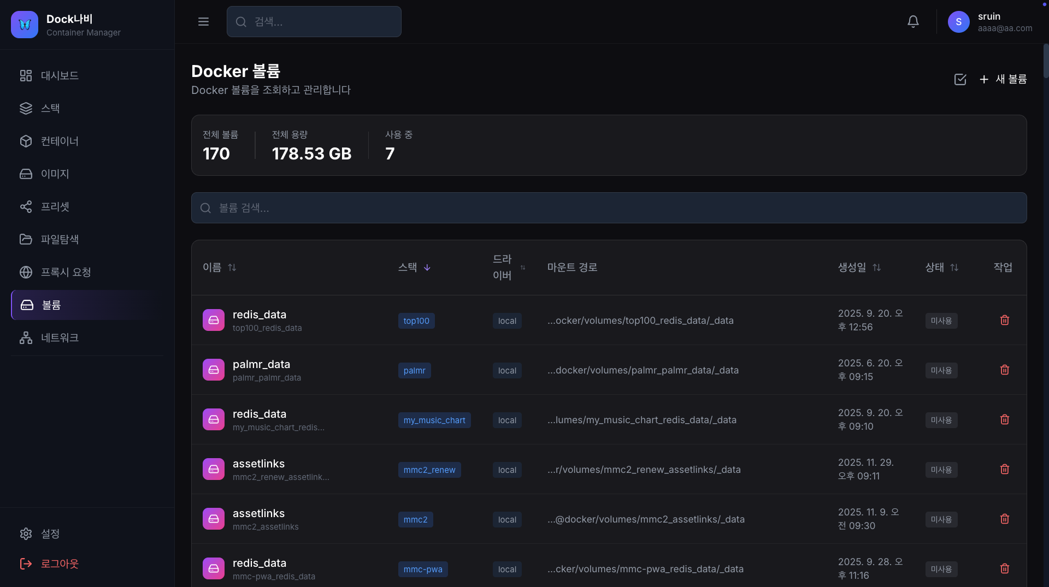Open the 파일탐색 file explorer
This screenshot has height=587, width=1049.
[x=60, y=239]
